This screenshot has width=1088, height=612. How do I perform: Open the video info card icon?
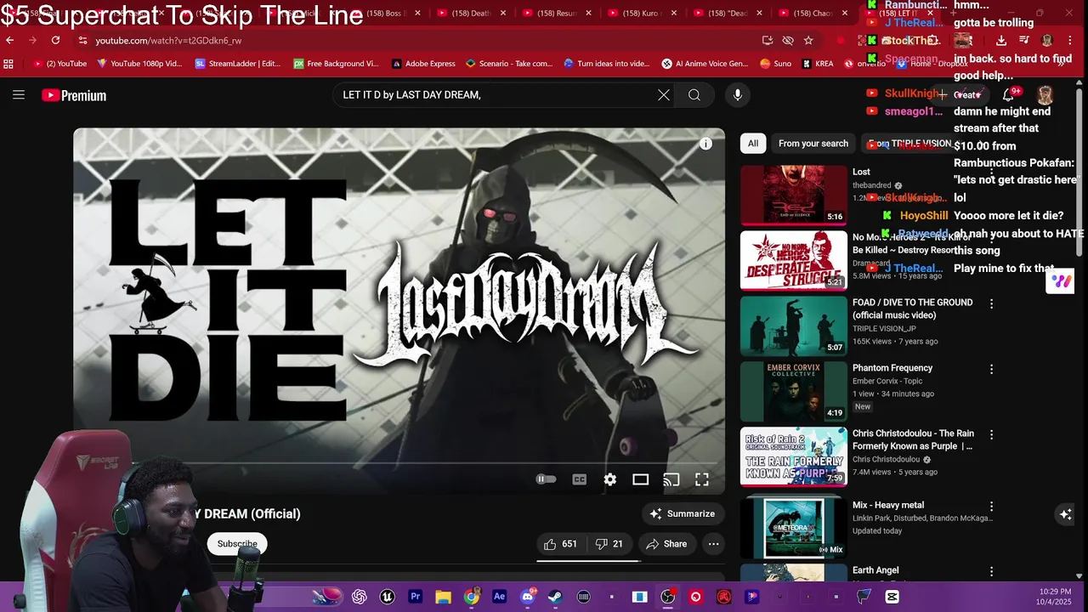705,144
